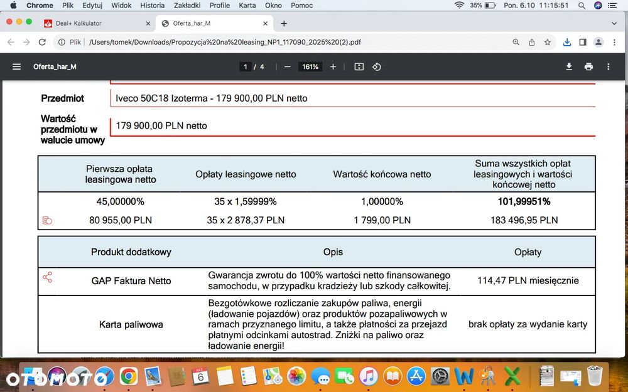Open the Karta menu
The height and width of the screenshot is (392, 628).
(247, 5)
